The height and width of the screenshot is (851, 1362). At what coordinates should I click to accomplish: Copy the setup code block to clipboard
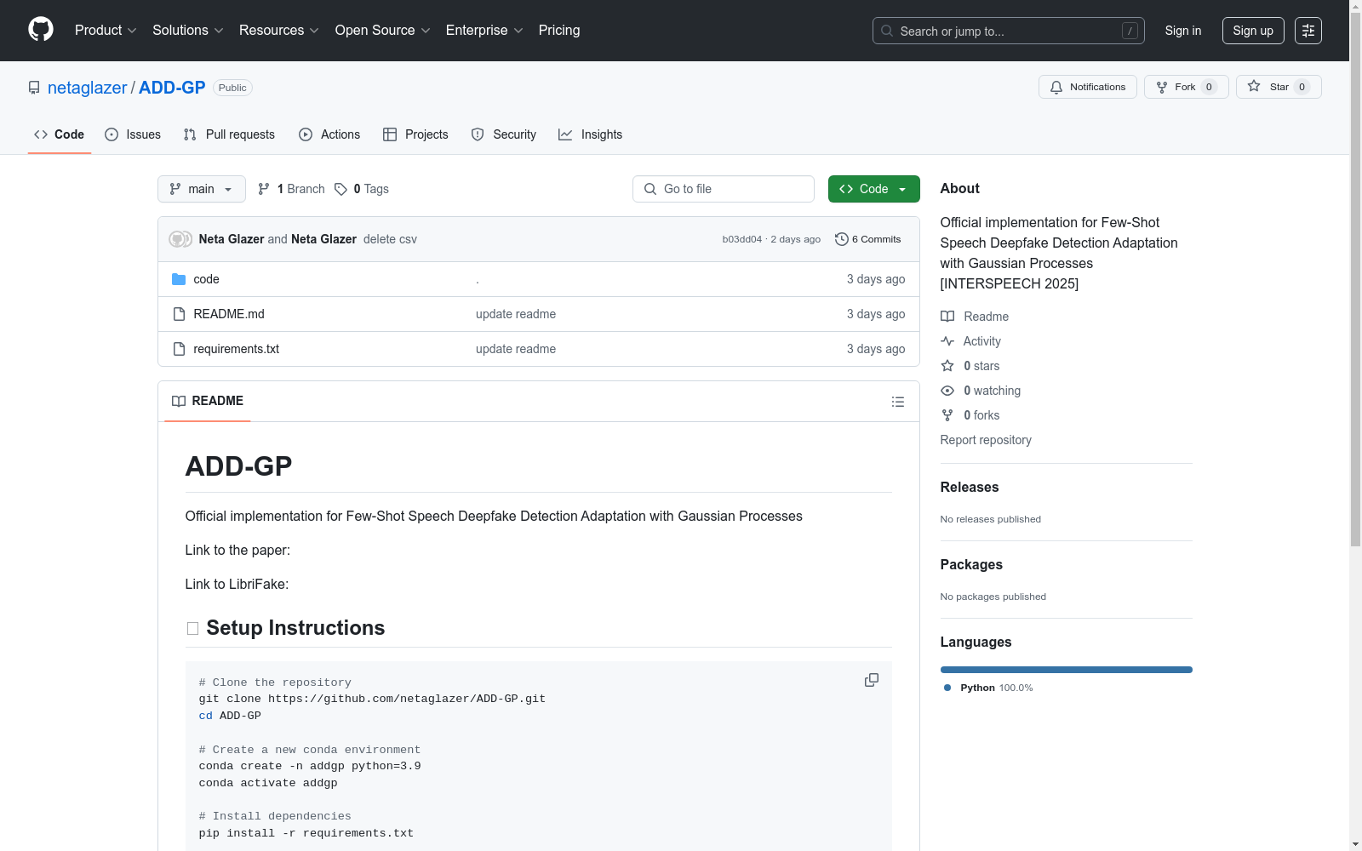(x=872, y=680)
